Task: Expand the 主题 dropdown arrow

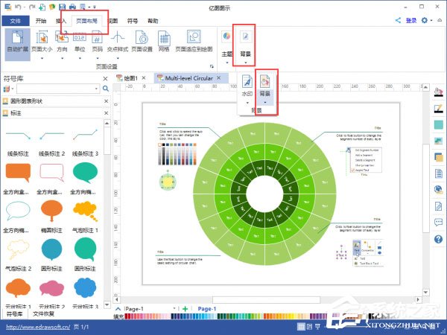Action: (x=227, y=63)
